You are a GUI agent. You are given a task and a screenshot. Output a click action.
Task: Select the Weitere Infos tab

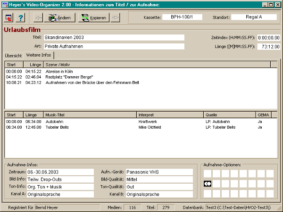tap(39, 56)
